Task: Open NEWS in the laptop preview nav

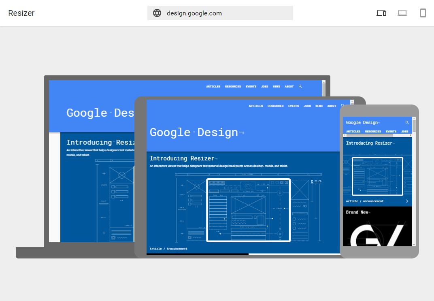Action: point(276,87)
